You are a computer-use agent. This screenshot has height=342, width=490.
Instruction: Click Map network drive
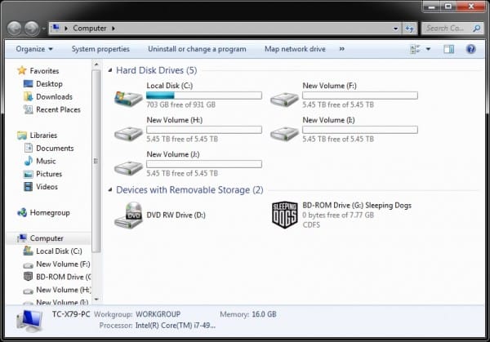pyautogui.click(x=295, y=49)
